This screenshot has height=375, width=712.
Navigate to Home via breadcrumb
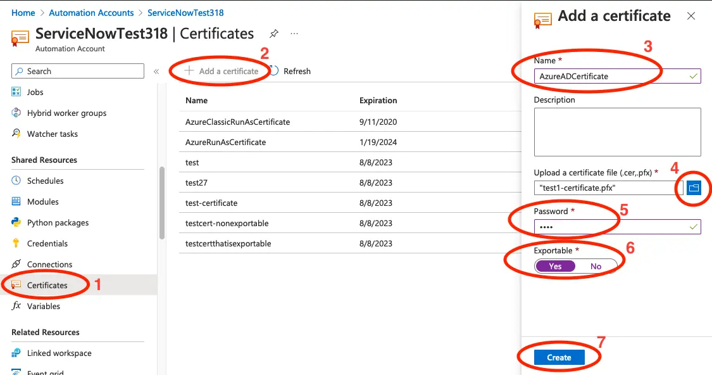click(x=23, y=12)
